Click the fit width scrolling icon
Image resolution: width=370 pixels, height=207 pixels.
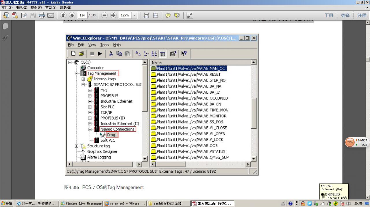point(147,15)
